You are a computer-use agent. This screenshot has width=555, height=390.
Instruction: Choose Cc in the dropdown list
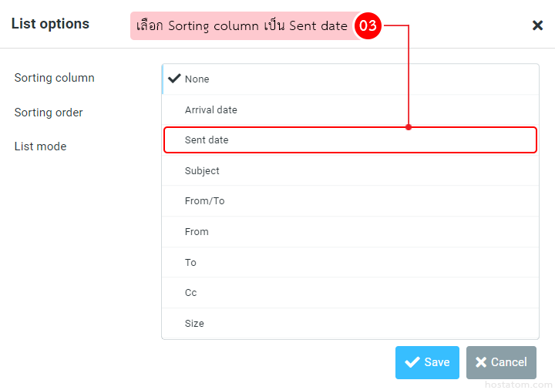pyautogui.click(x=190, y=293)
